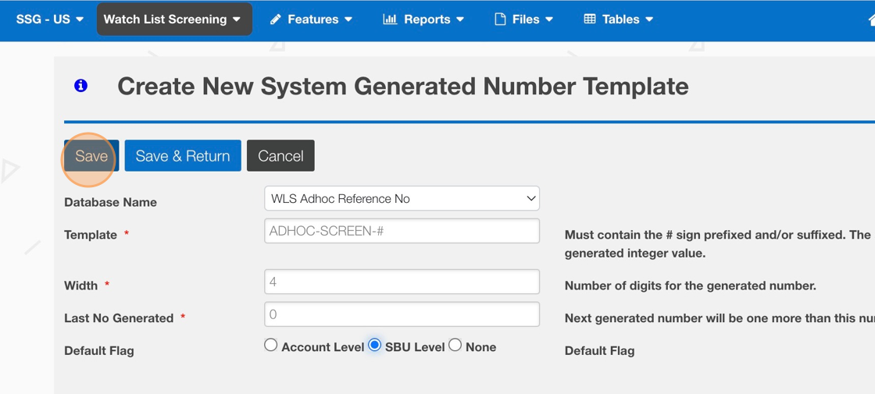Choose the SBU Level default flag option
Viewport: 875px width, 394px height.
[x=375, y=345]
